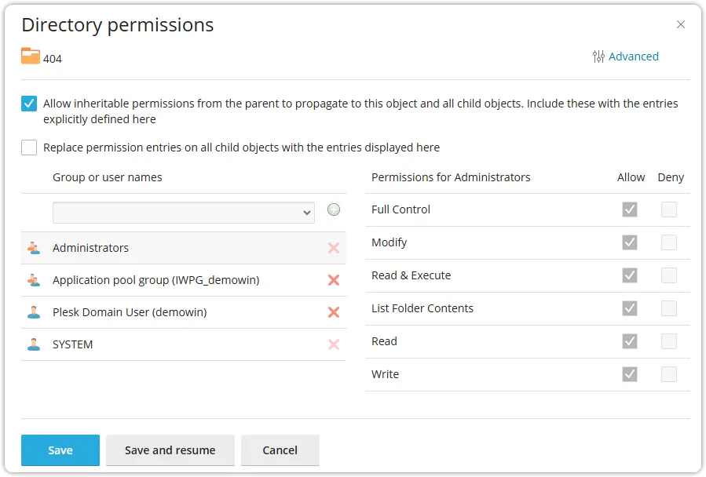
Task: Uncheck allow inheritable permissions from parent
Action: [x=29, y=103]
